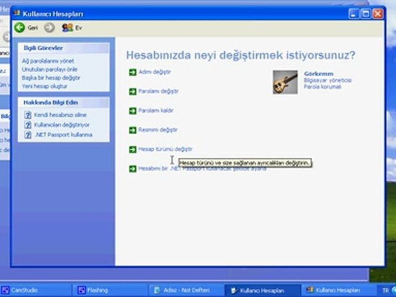396x297 pixels.
Task: Switch to Adsız - Not Defteri taskbar button
Action: [186, 290]
